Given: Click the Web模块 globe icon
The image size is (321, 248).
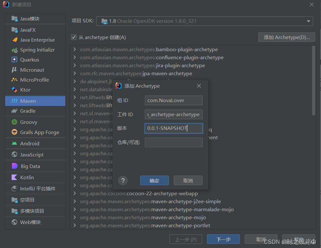Looking at the screenshot, I should [x=14, y=222].
